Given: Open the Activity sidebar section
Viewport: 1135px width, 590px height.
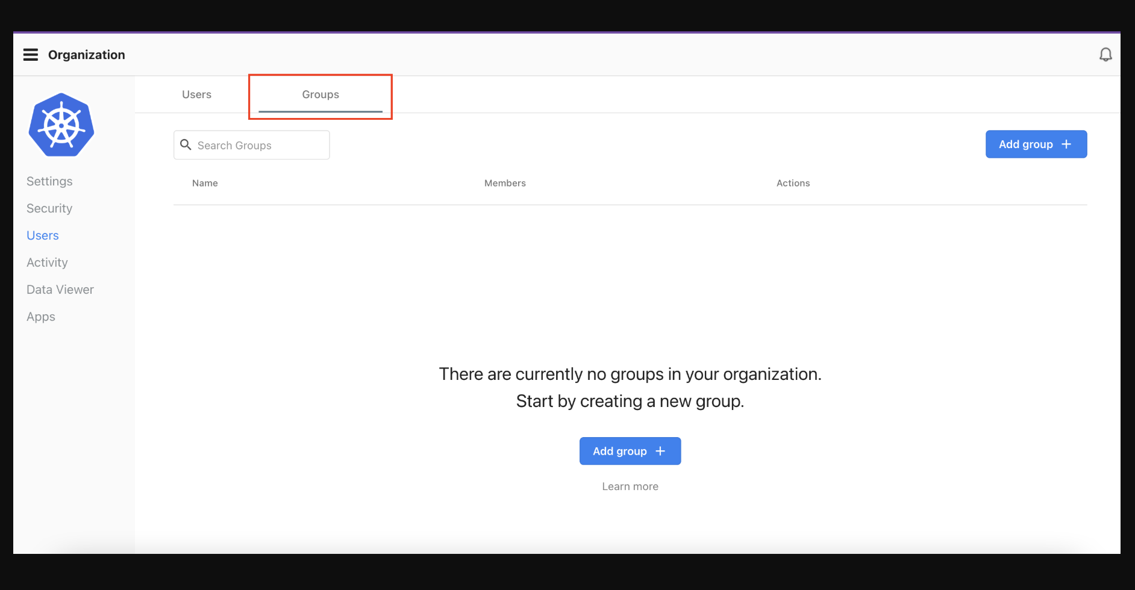Looking at the screenshot, I should pyautogui.click(x=47, y=262).
